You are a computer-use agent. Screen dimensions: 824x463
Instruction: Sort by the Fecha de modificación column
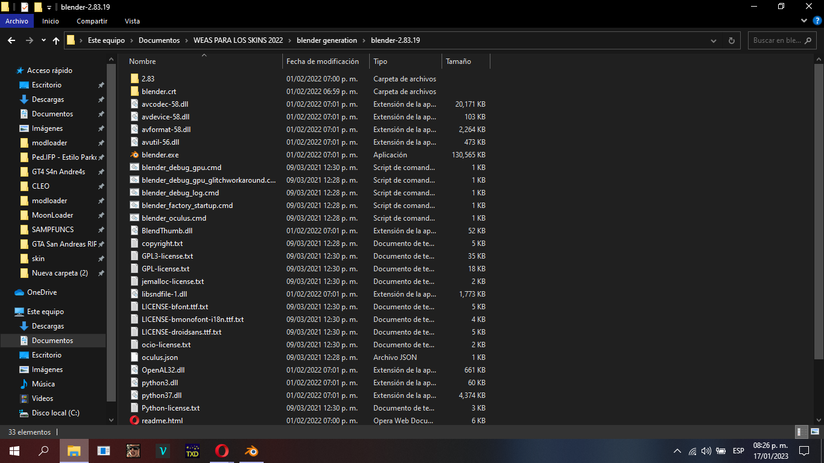(326, 61)
